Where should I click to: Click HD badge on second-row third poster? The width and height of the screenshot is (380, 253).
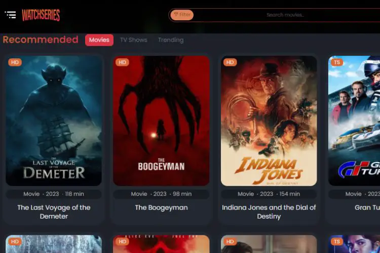click(x=230, y=242)
